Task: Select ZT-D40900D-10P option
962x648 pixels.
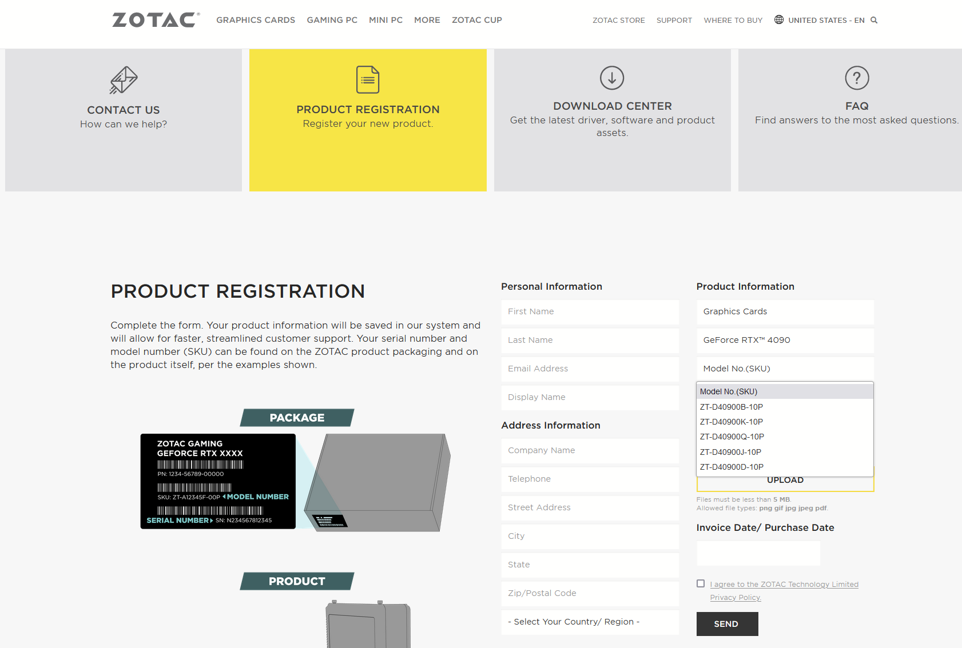Action: point(785,467)
